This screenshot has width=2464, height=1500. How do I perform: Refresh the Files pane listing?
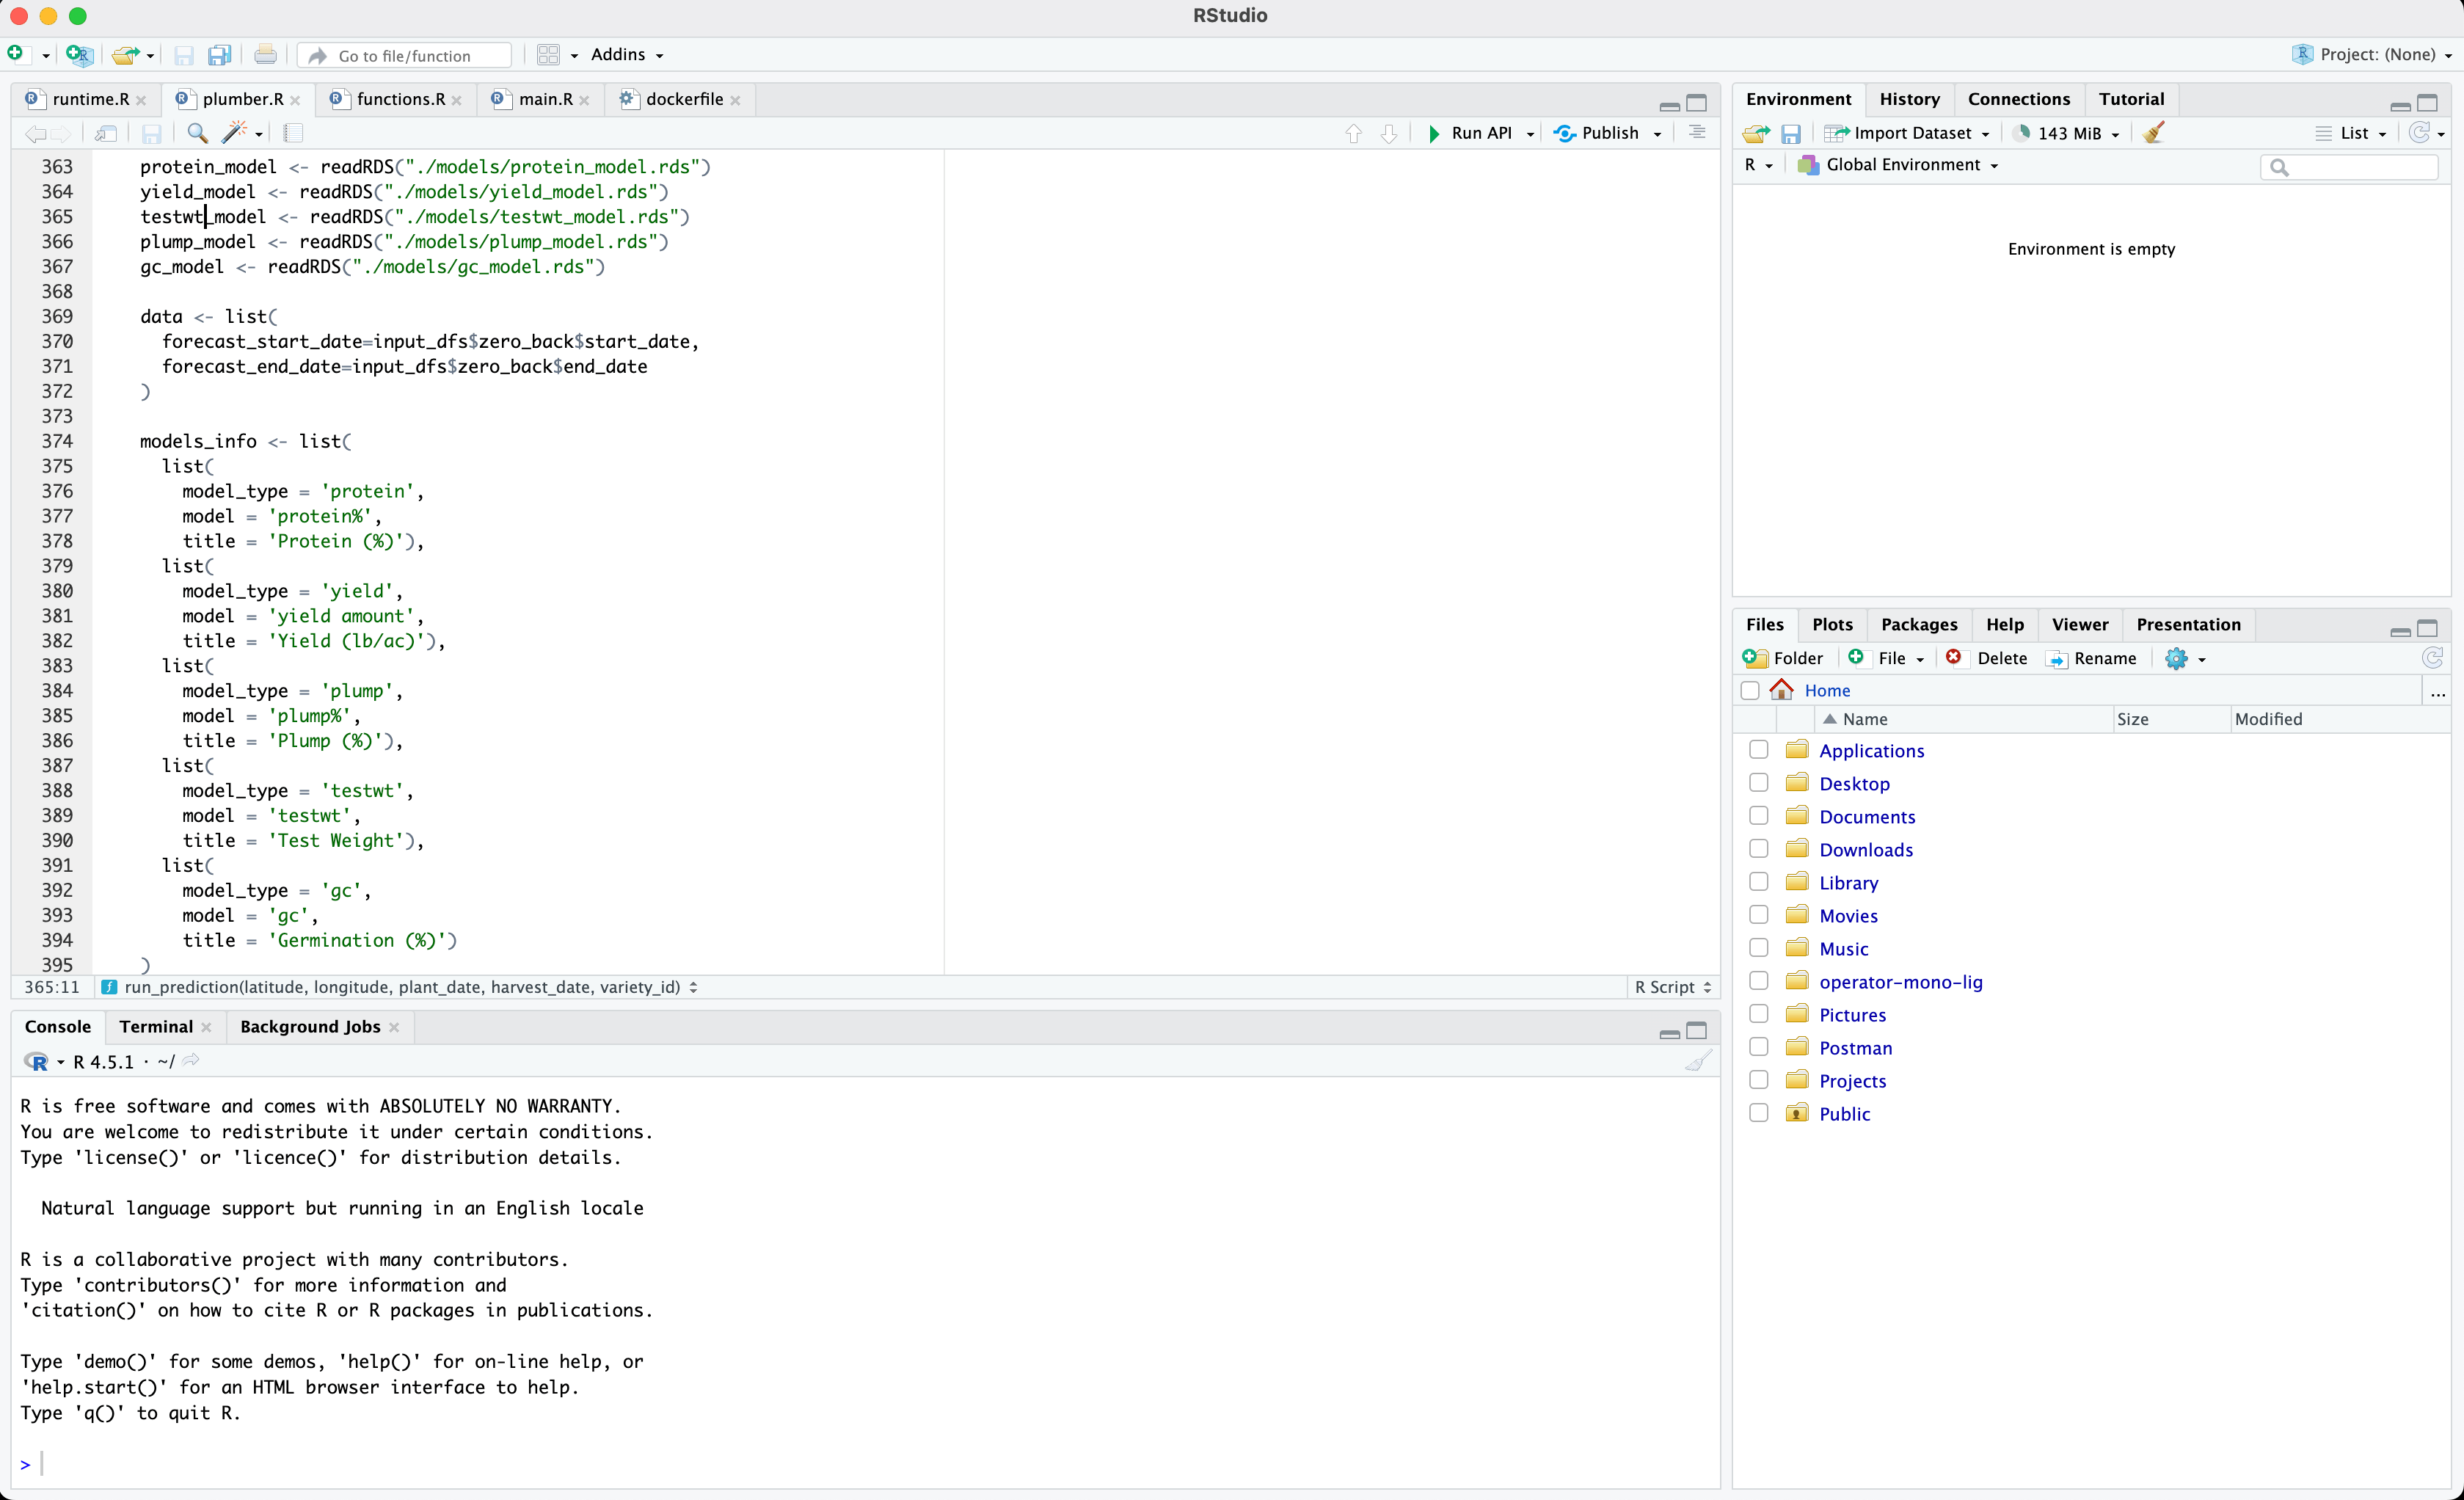(x=2432, y=658)
